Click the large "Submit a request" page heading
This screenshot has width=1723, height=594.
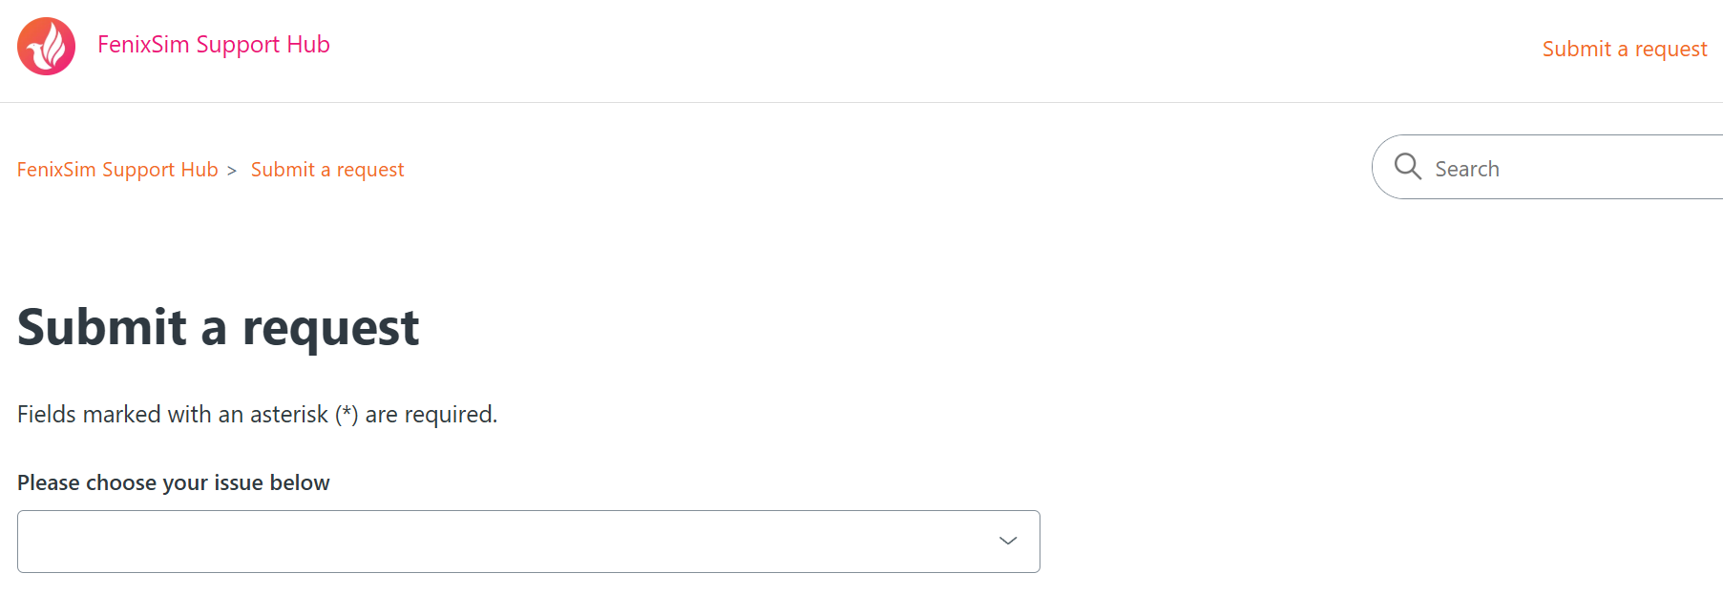click(x=218, y=327)
